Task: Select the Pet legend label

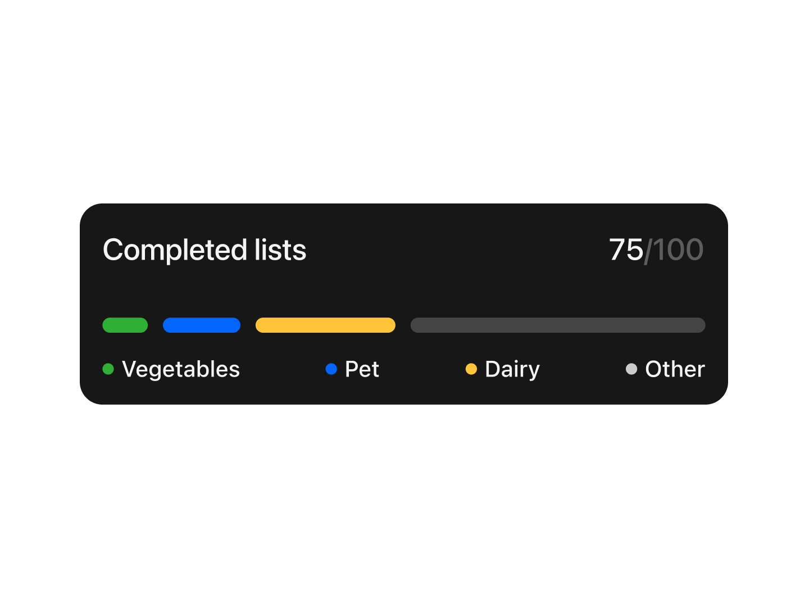Action: point(362,369)
